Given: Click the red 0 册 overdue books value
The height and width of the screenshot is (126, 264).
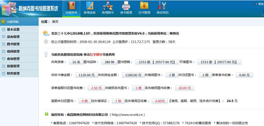Looking at the screenshot, I should tap(85, 101).
